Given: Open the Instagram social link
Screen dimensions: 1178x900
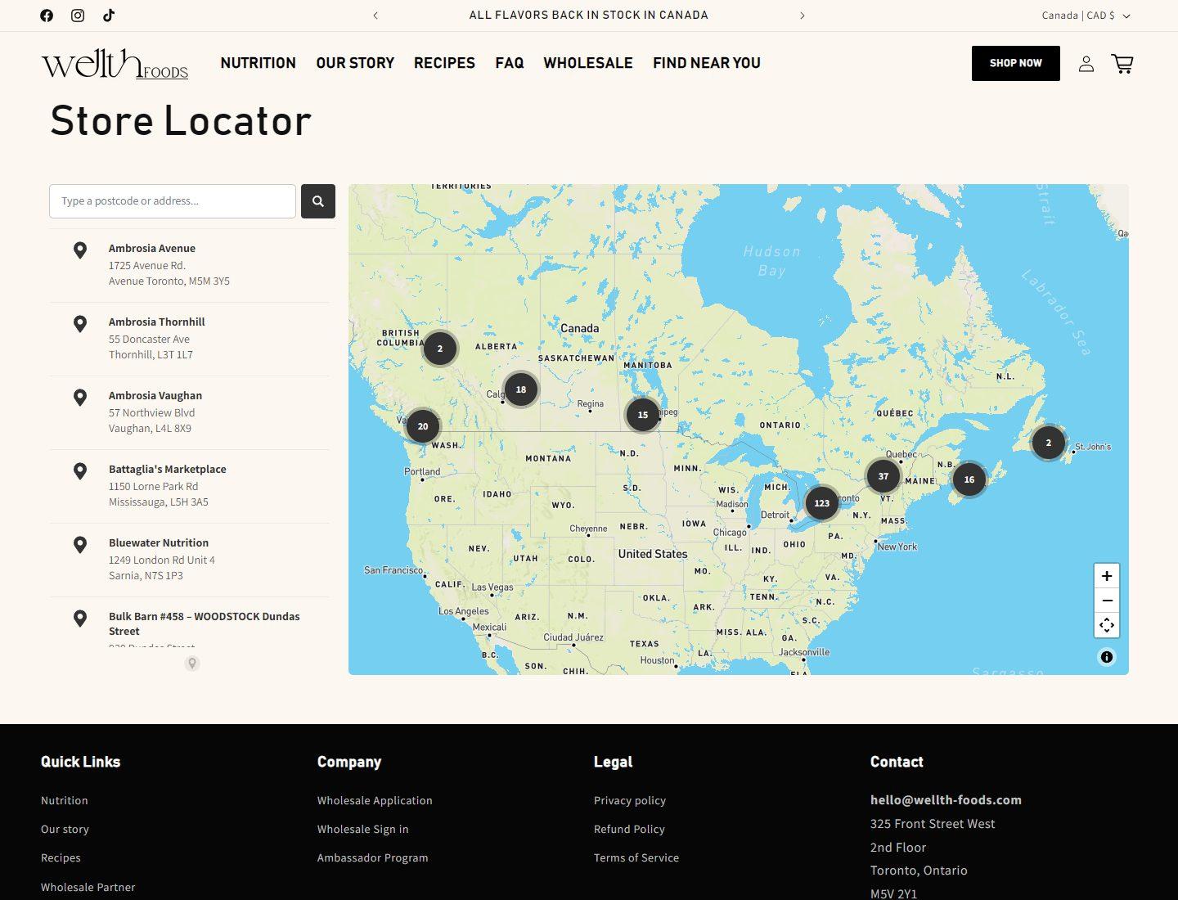Looking at the screenshot, I should [78, 16].
